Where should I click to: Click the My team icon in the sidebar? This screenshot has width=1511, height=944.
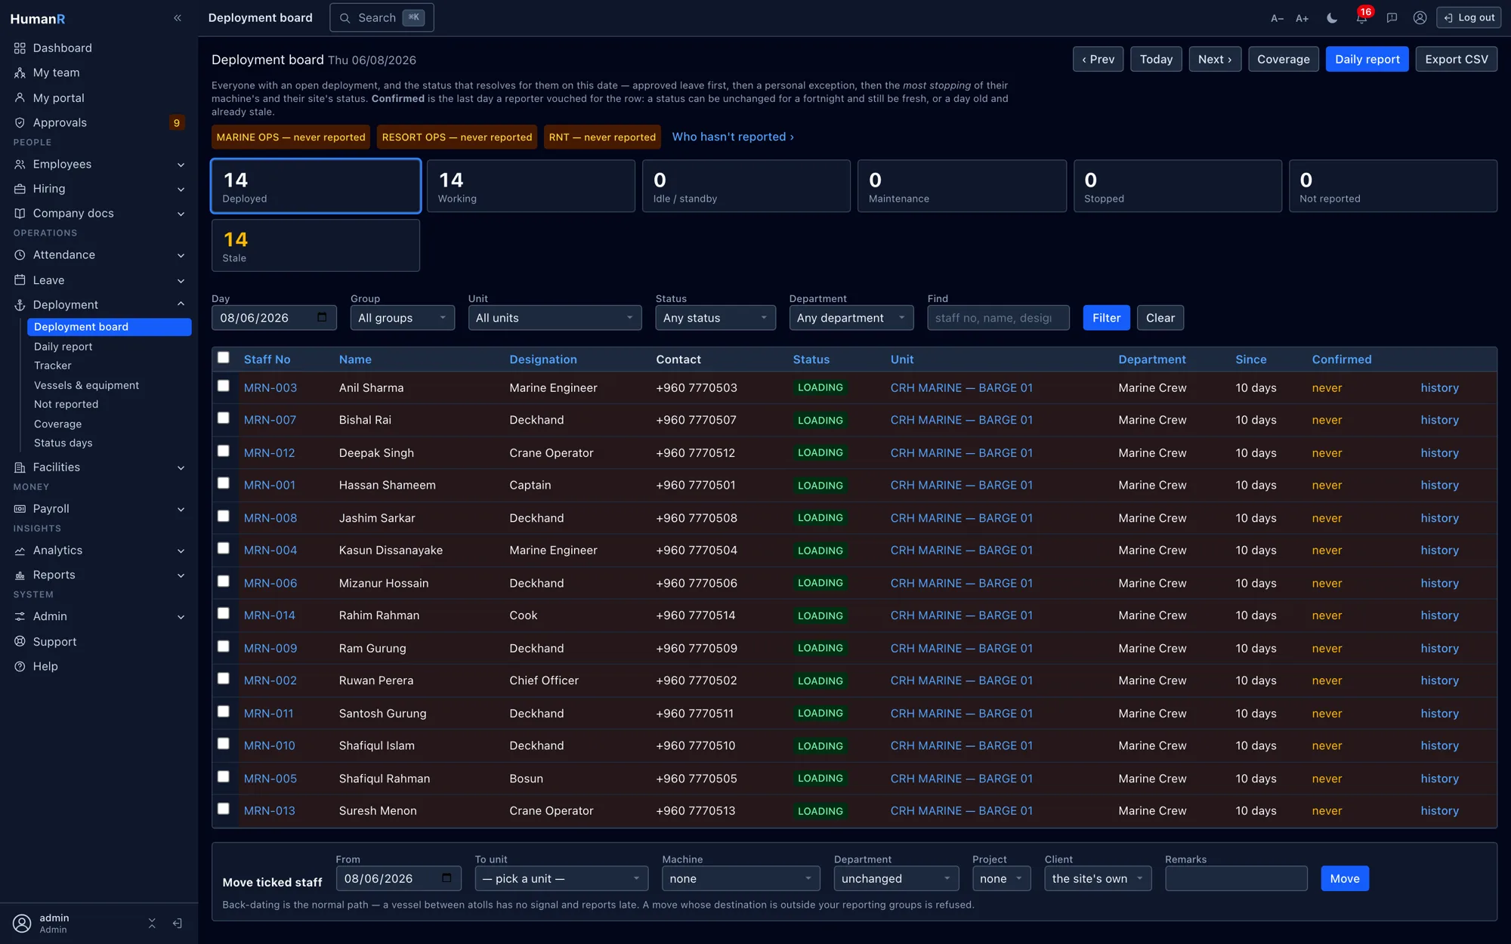coord(20,72)
